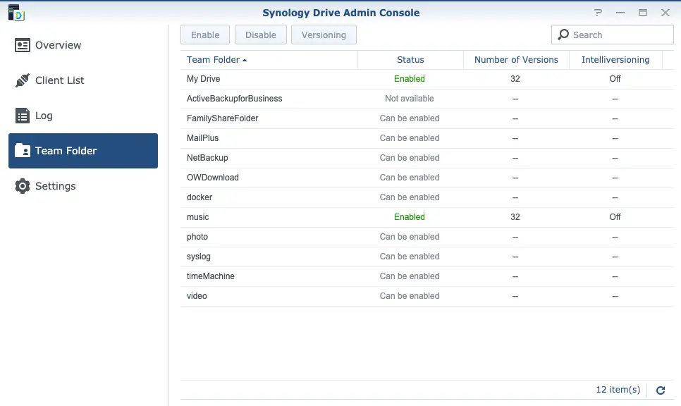The width and height of the screenshot is (681, 406).
Task: Select the ActiveBackupforBusiness row
Action: tap(427, 99)
